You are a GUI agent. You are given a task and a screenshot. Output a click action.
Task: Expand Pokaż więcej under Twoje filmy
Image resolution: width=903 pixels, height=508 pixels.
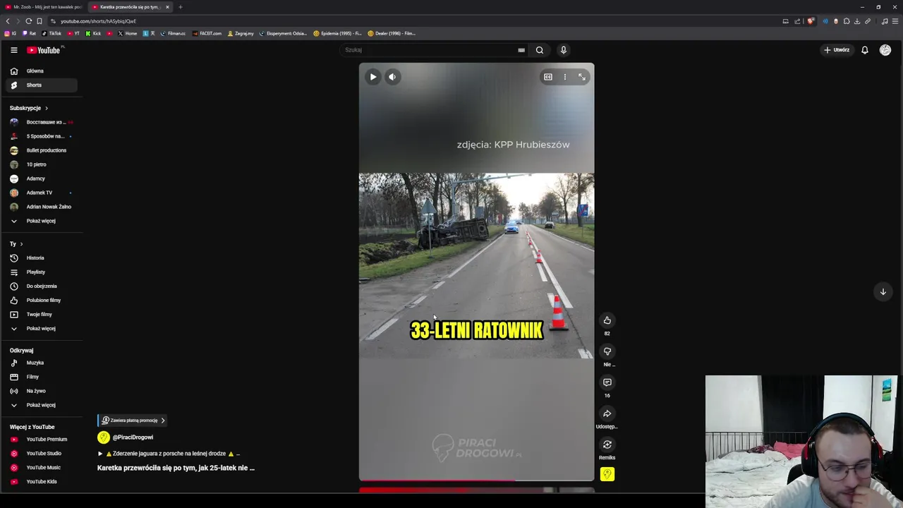click(x=42, y=329)
